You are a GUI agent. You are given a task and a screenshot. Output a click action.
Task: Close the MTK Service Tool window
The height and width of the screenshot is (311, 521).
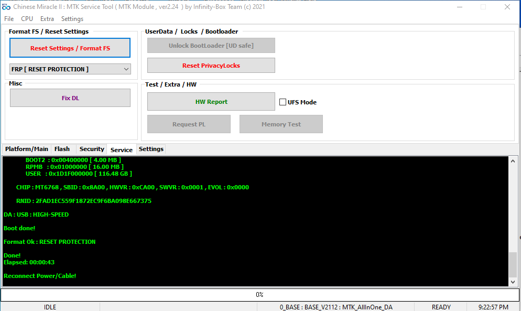(507, 7)
